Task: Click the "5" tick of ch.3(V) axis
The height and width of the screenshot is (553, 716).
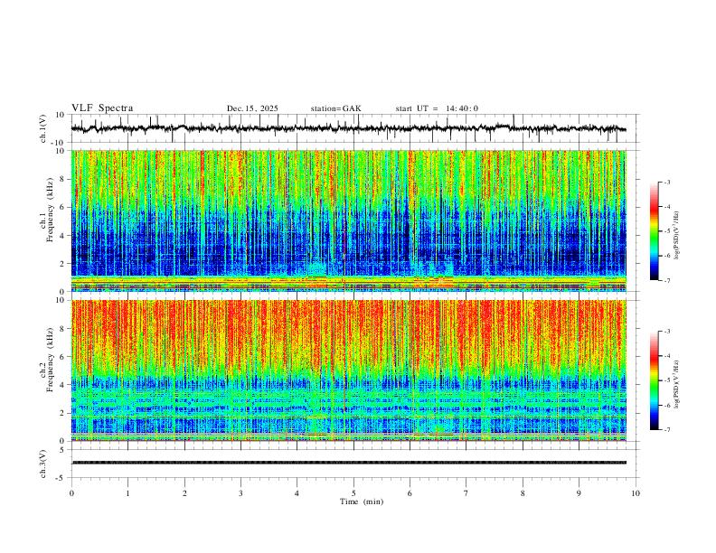Action: pos(63,450)
